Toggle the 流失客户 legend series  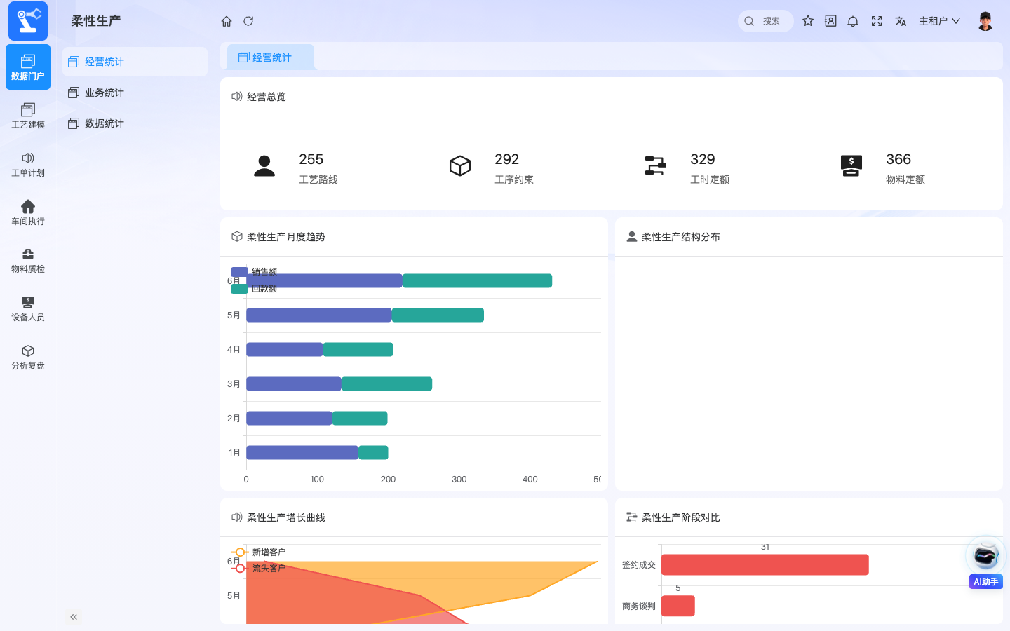[x=258, y=568]
